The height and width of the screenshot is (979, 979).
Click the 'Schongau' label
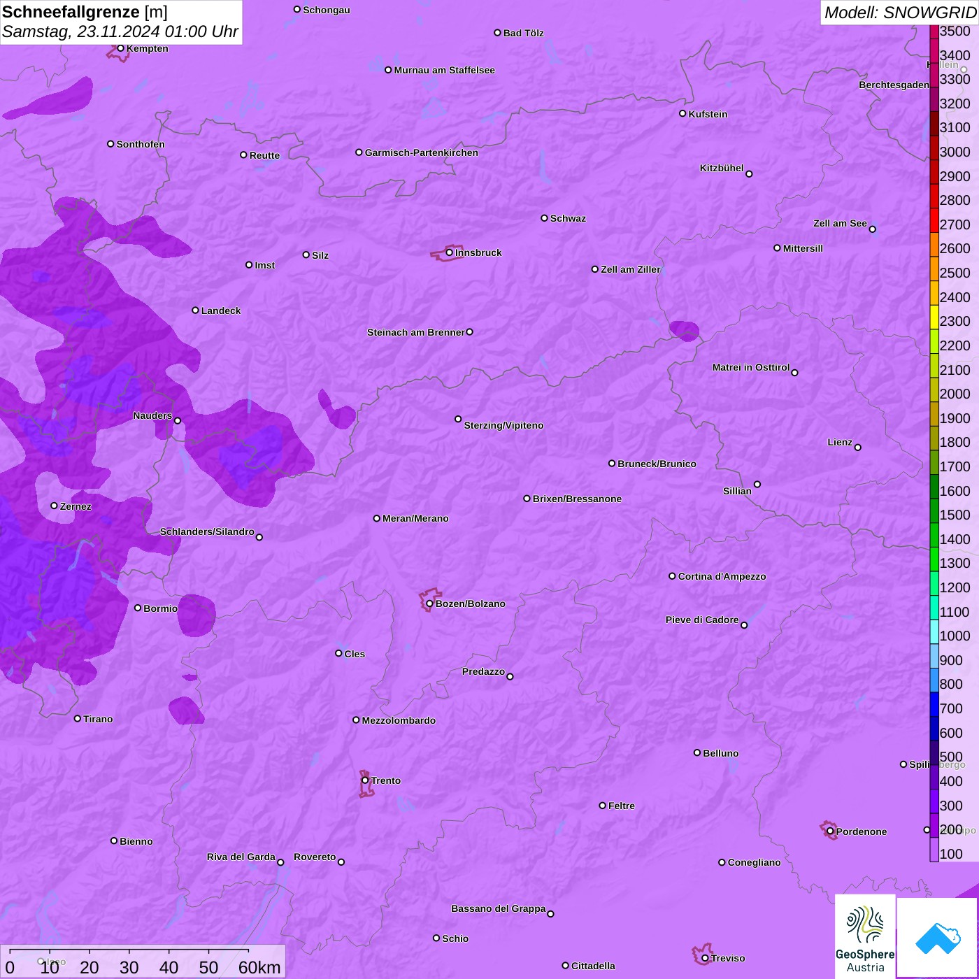pos(327,10)
